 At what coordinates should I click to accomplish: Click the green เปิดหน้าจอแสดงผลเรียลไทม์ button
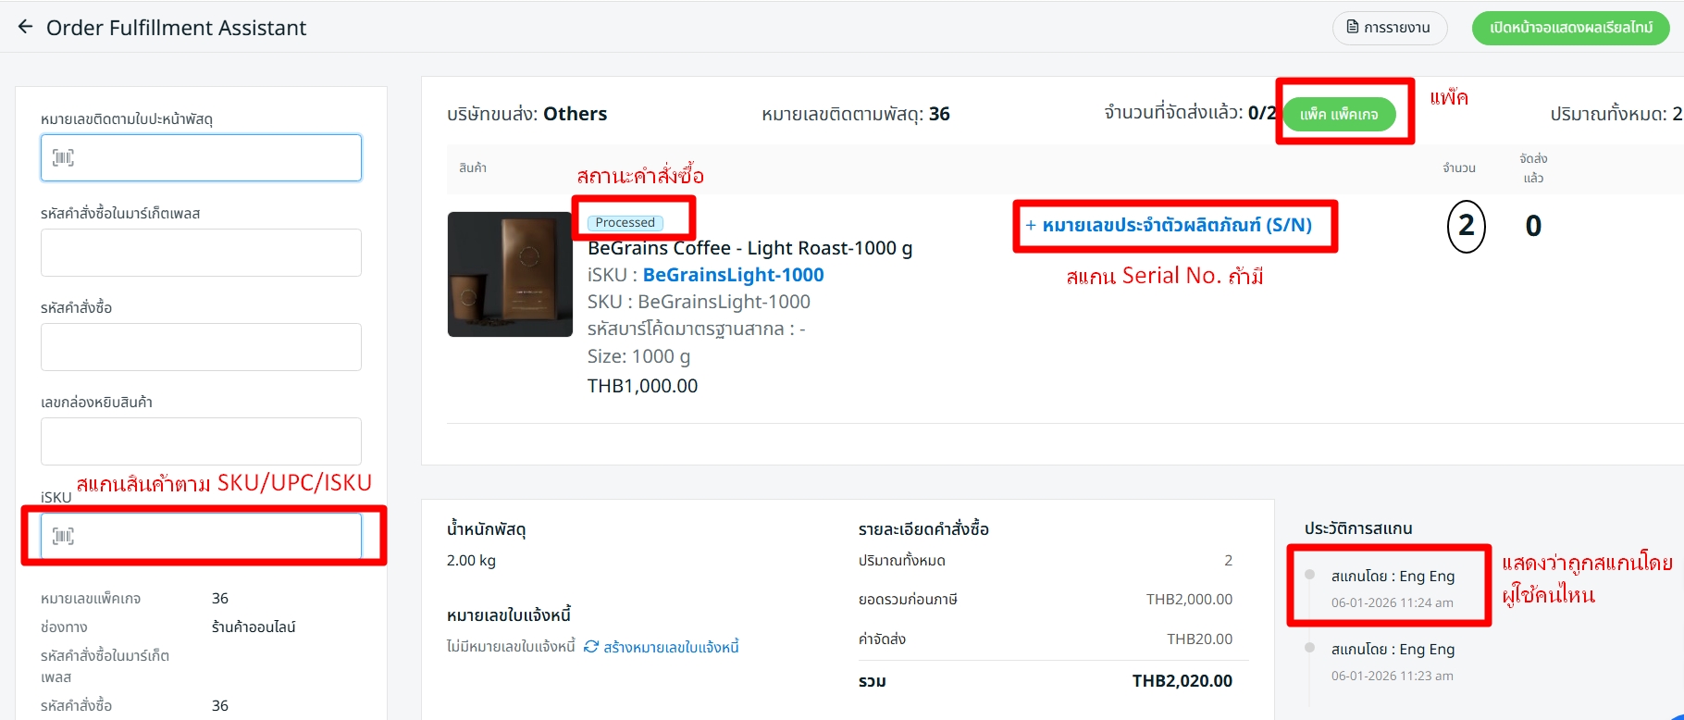click(1570, 28)
